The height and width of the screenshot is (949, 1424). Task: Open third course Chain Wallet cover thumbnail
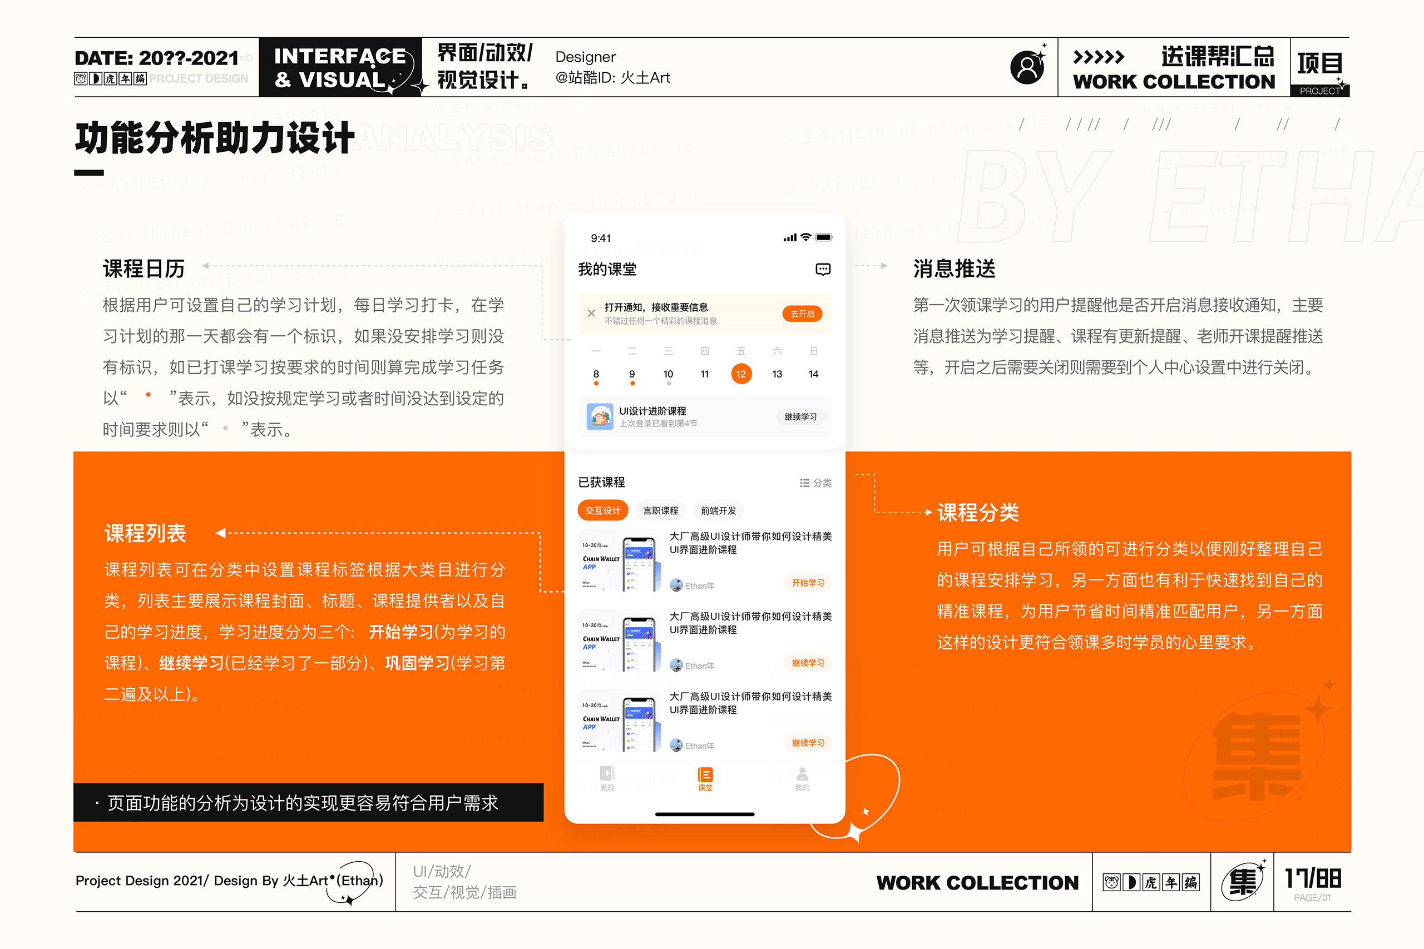click(619, 720)
